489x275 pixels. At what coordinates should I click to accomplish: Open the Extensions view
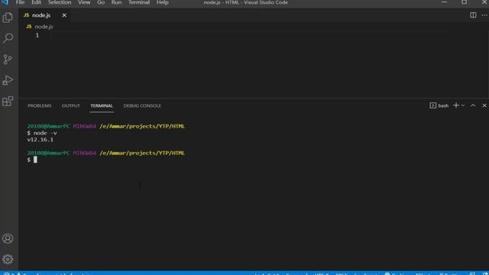[8, 101]
